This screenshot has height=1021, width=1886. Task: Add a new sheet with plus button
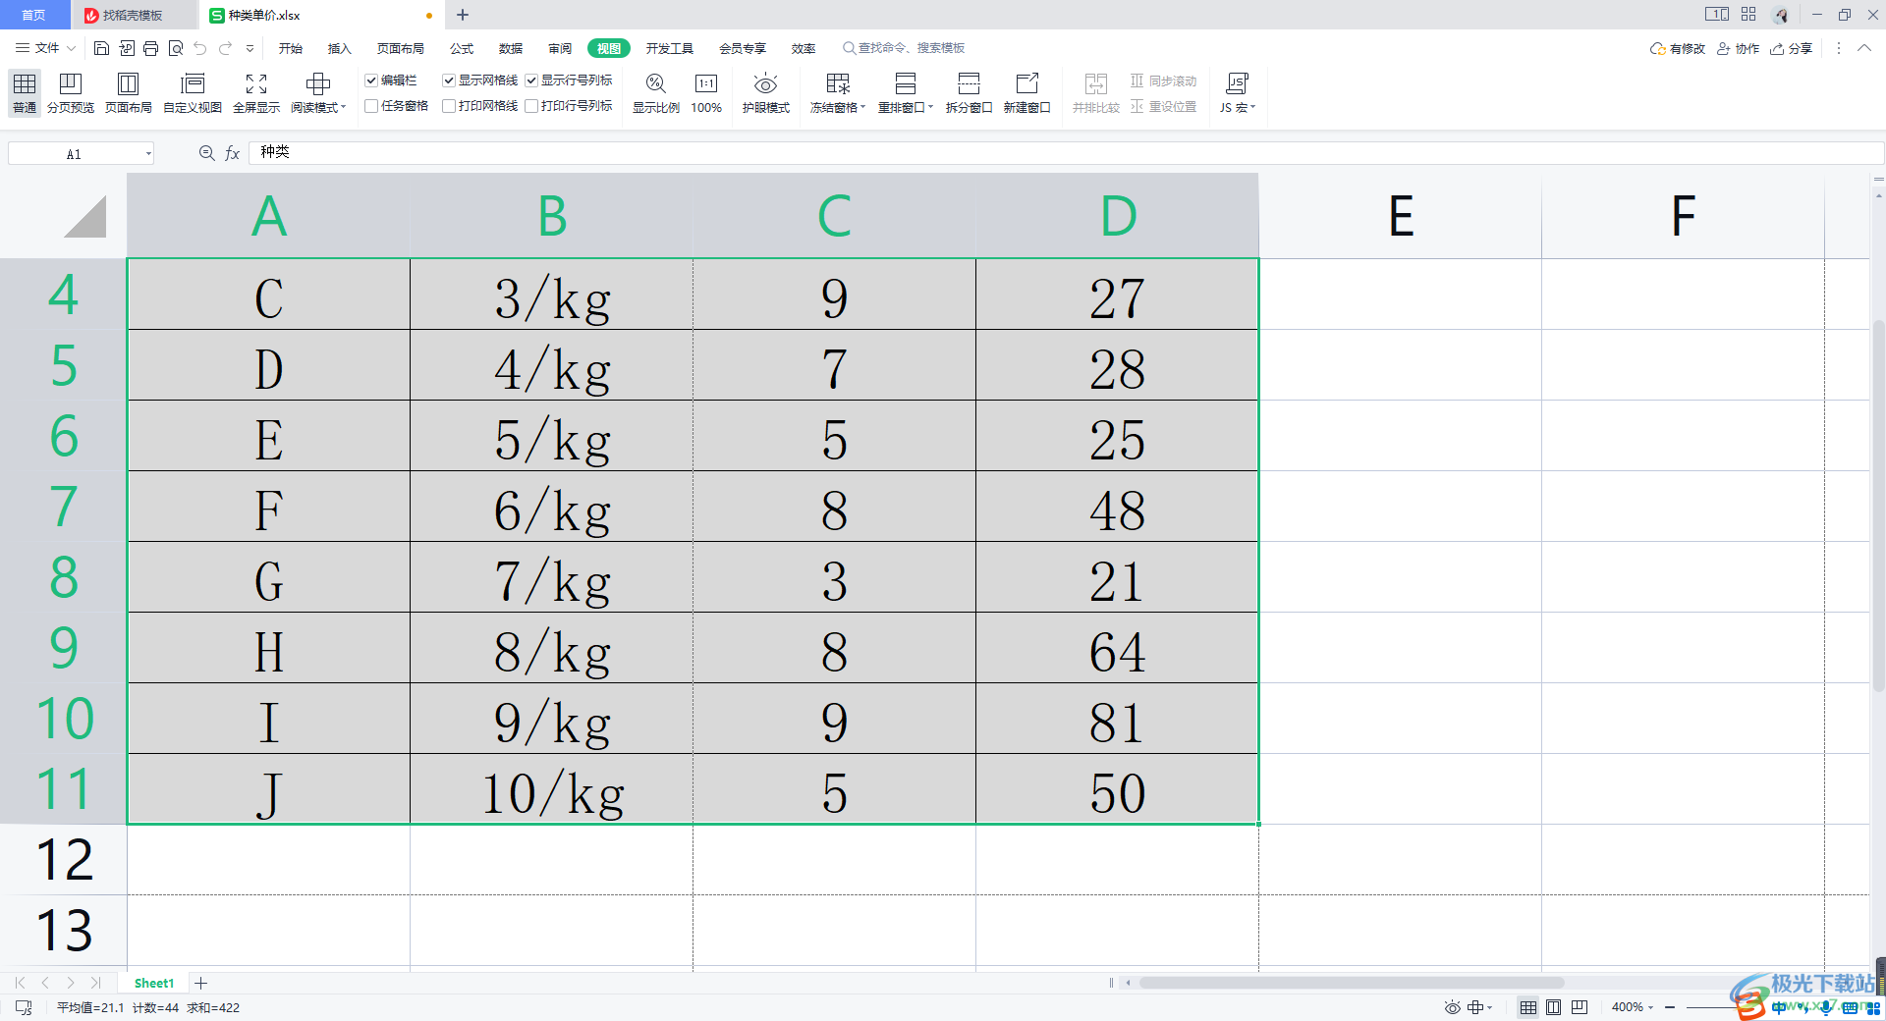[x=201, y=983]
